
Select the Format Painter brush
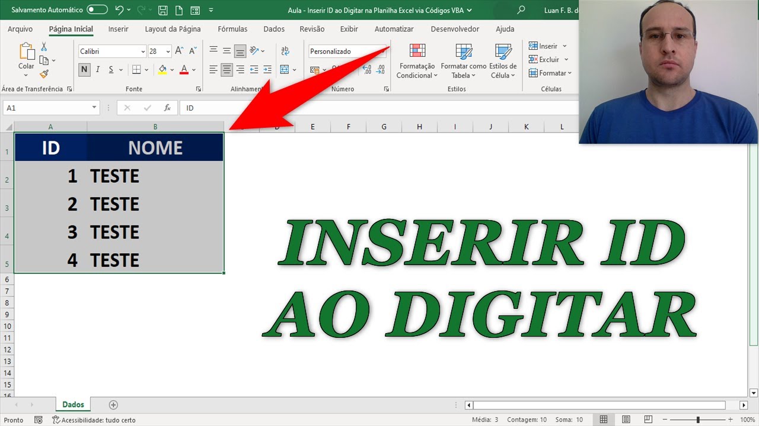[44, 74]
